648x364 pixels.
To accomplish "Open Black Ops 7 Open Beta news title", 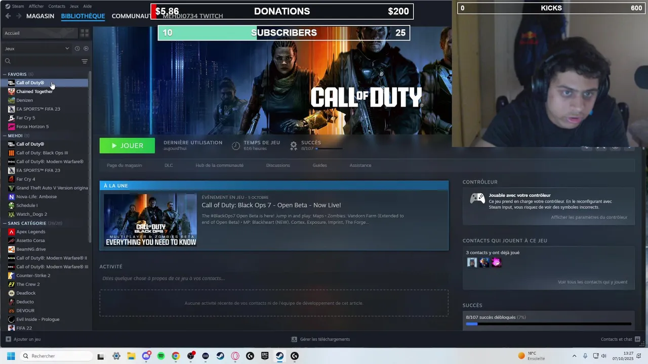I will [x=271, y=205].
